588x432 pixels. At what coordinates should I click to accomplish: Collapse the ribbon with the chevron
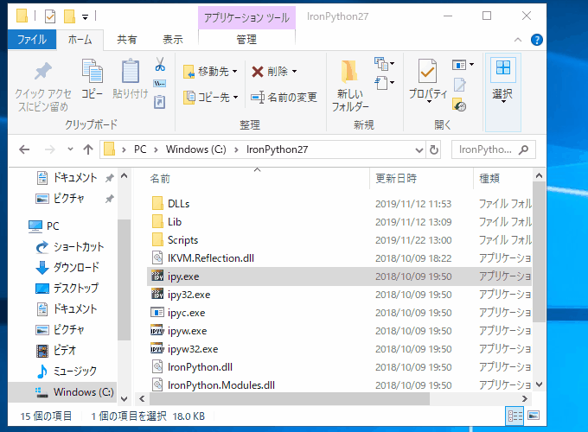[x=518, y=40]
